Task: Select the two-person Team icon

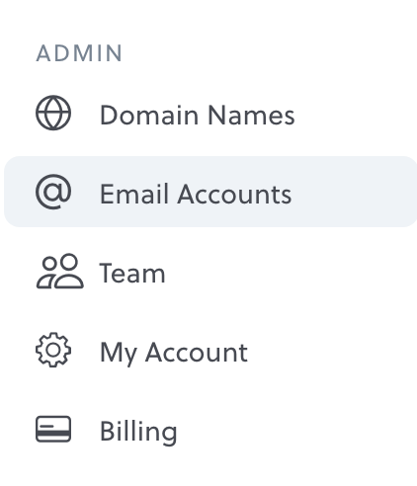Action: (59, 271)
